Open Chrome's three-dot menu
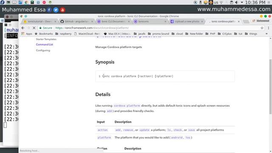The width and height of the screenshot is (272, 153). [x=268, y=28]
